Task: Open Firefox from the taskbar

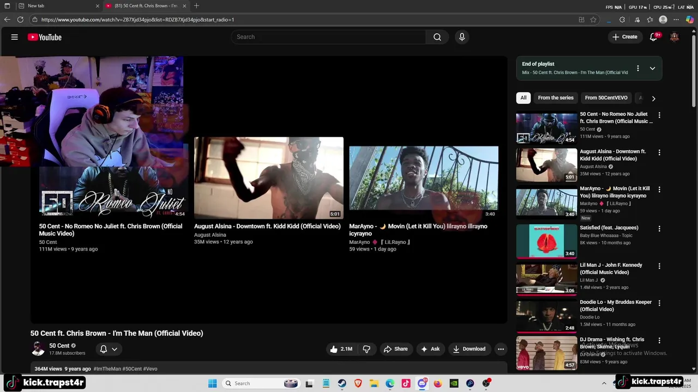Action: [x=438, y=383]
